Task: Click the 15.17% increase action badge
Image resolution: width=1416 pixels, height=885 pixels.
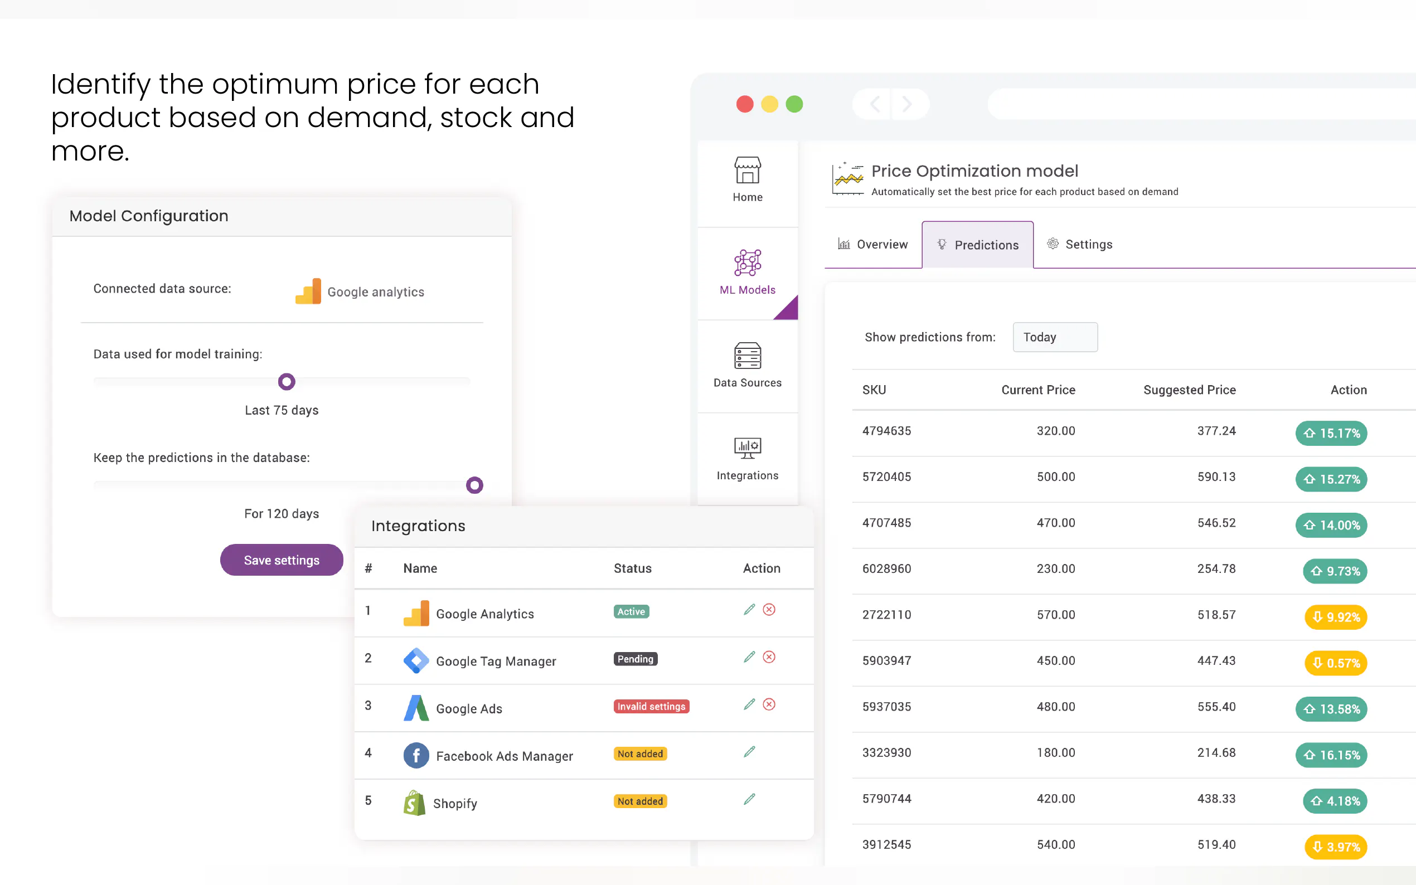Action: (1331, 434)
